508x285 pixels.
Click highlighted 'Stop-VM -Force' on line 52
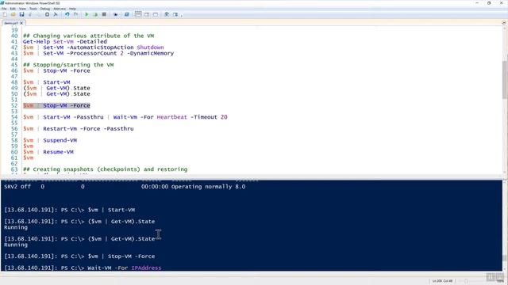coord(67,105)
